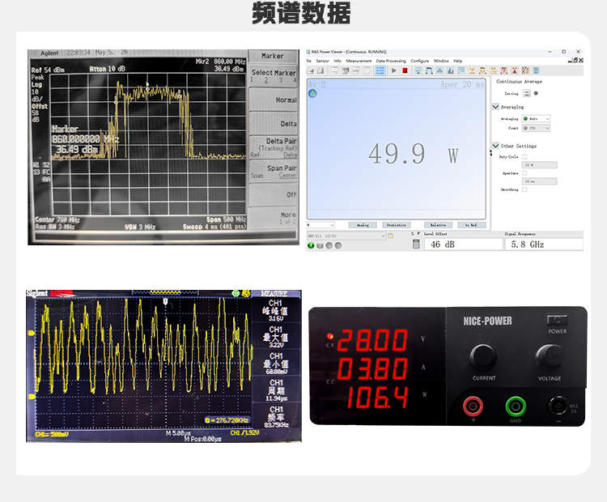The image size is (607, 502).
Task: Click the Signal Frequency 5.8 GHz field
Action: (x=543, y=244)
